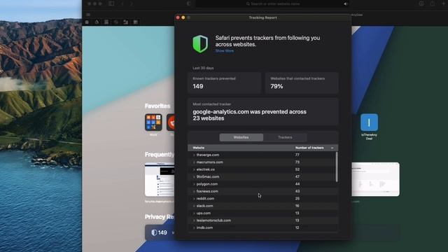The width and height of the screenshot is (448, 252).
Task: Select the polygon.com website name
Action: [207, 184]
